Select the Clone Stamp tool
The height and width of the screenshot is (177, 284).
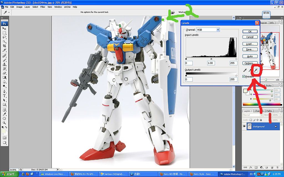pos(4,64)
